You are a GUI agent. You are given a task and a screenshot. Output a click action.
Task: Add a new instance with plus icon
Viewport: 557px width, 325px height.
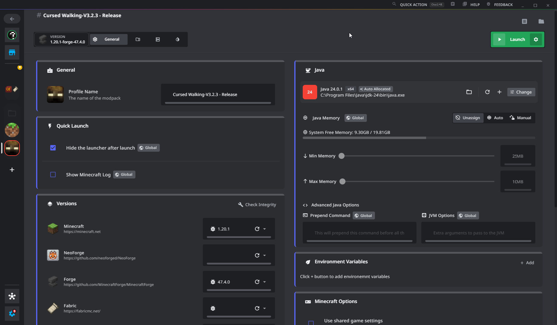point(12,170)
